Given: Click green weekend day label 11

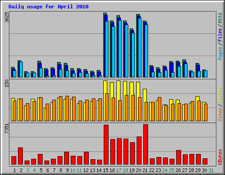Looking at the screenshot, I should point(79,170).
